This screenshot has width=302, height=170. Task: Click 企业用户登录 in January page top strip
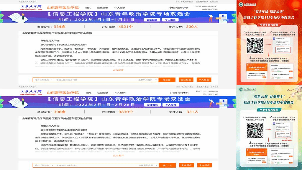[x=202, y=2]
